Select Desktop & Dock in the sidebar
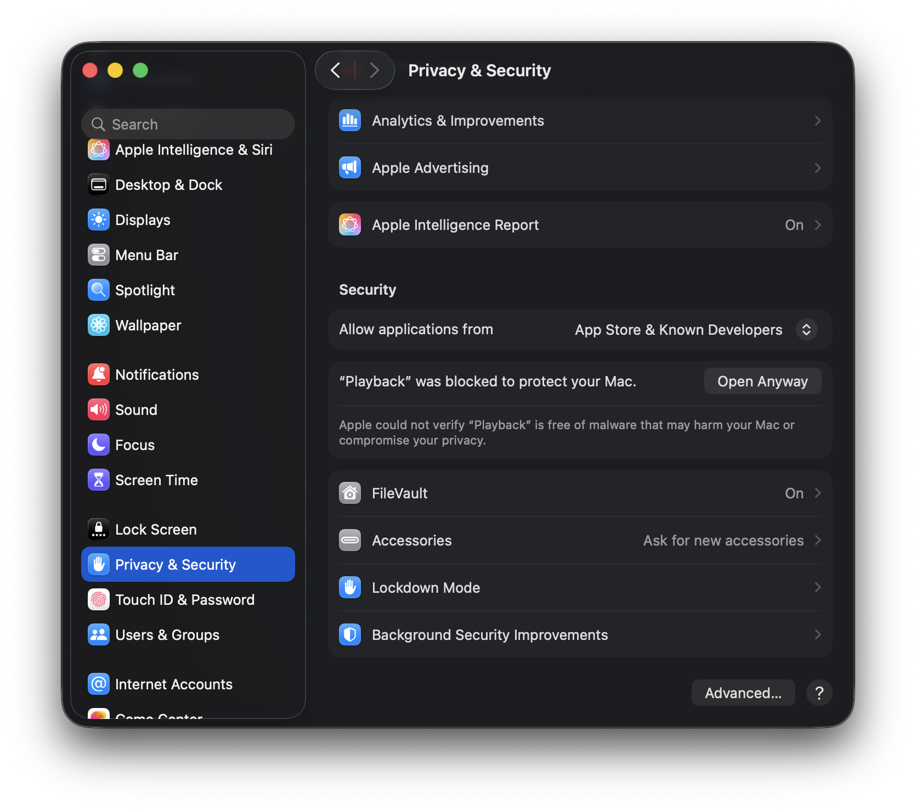 (x=188, y=185)
